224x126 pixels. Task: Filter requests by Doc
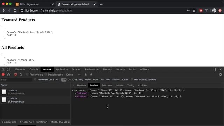[102, 80]
